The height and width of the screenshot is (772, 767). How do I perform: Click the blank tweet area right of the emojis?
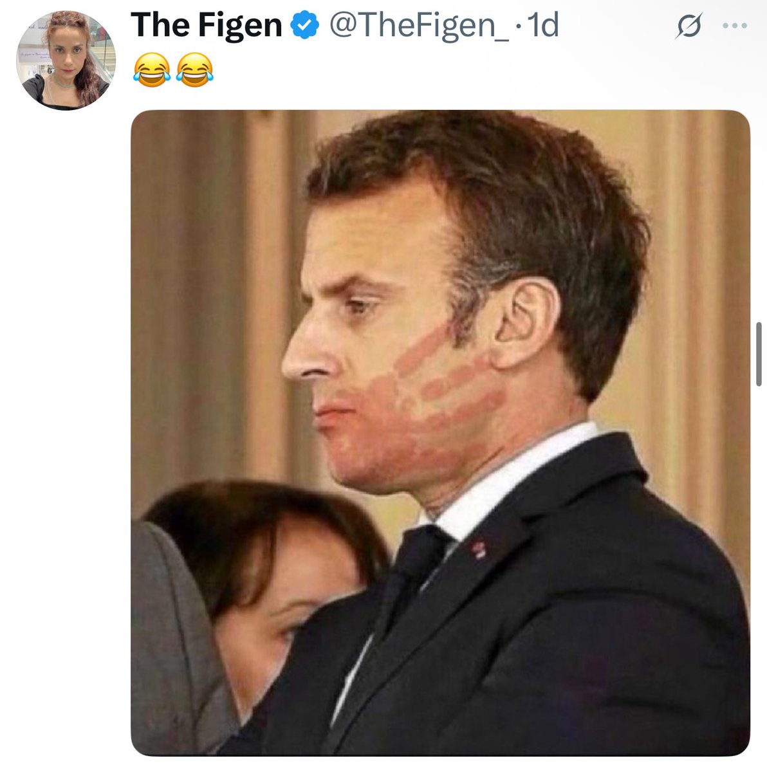click(450, 71)
